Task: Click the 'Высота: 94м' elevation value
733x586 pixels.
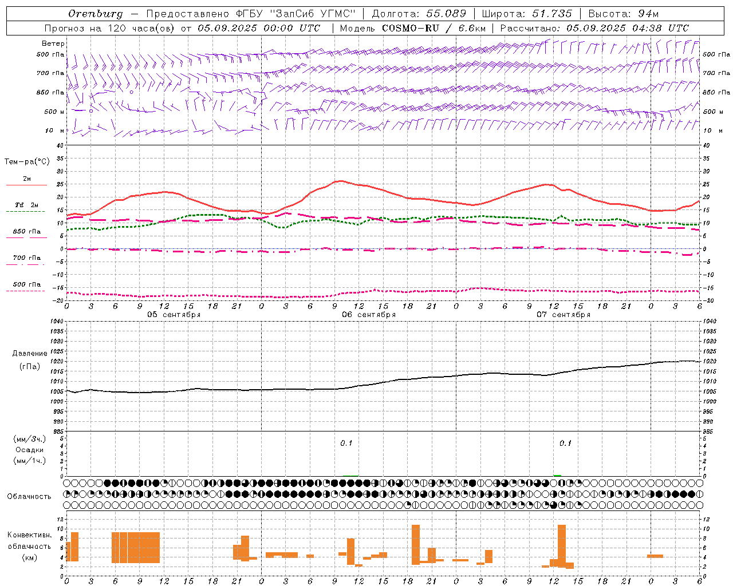Action: pos(624,14)
